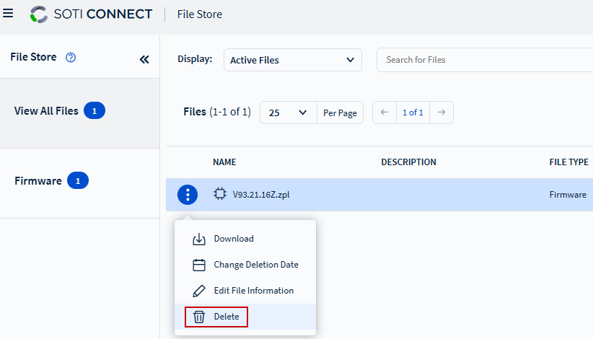Click the SOTI Connect logo
The height and width of the screenshot is (339, 593).
pyautogui.click(x=92, y=14)
